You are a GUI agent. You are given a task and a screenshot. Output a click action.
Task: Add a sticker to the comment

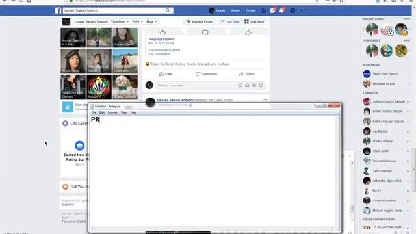(x=261, y=85)
